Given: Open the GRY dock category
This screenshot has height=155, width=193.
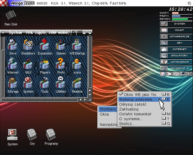Looking at the screenshot, I should pos(176,43).
